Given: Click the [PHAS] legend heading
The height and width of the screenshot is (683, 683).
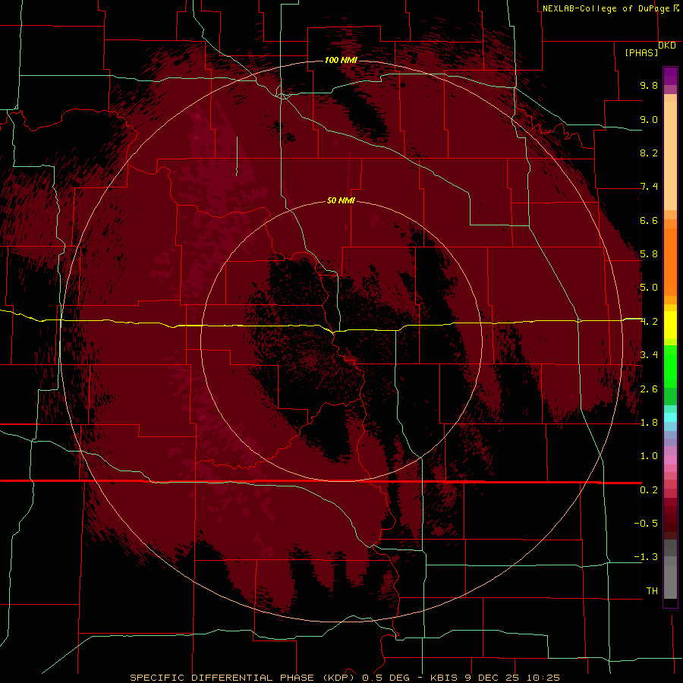Looking at the screenshot, I should pyautogui.click(x=641, y=52).
